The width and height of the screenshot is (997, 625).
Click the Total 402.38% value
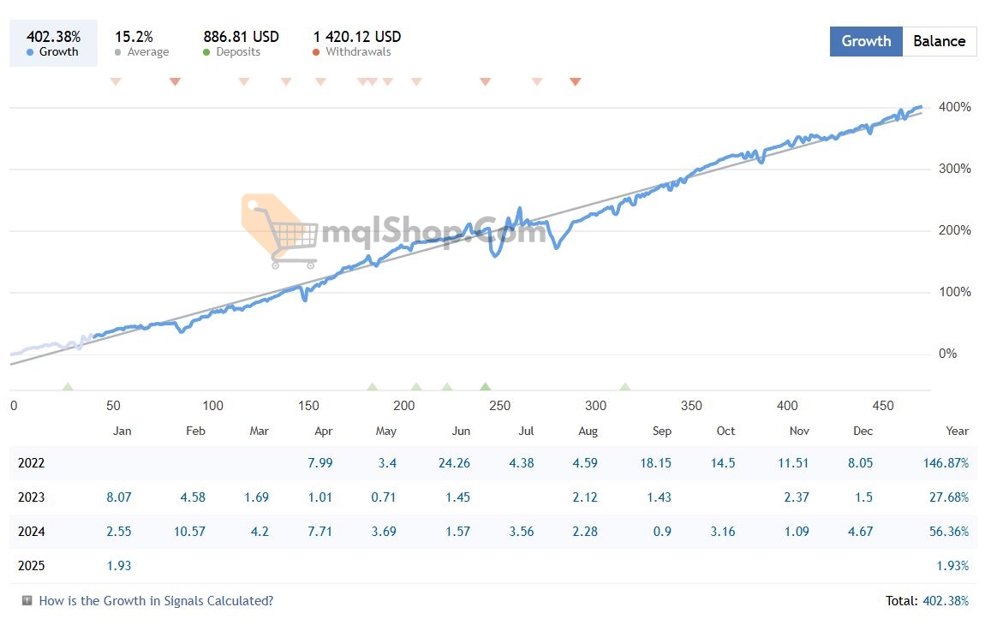pos(946,601)
